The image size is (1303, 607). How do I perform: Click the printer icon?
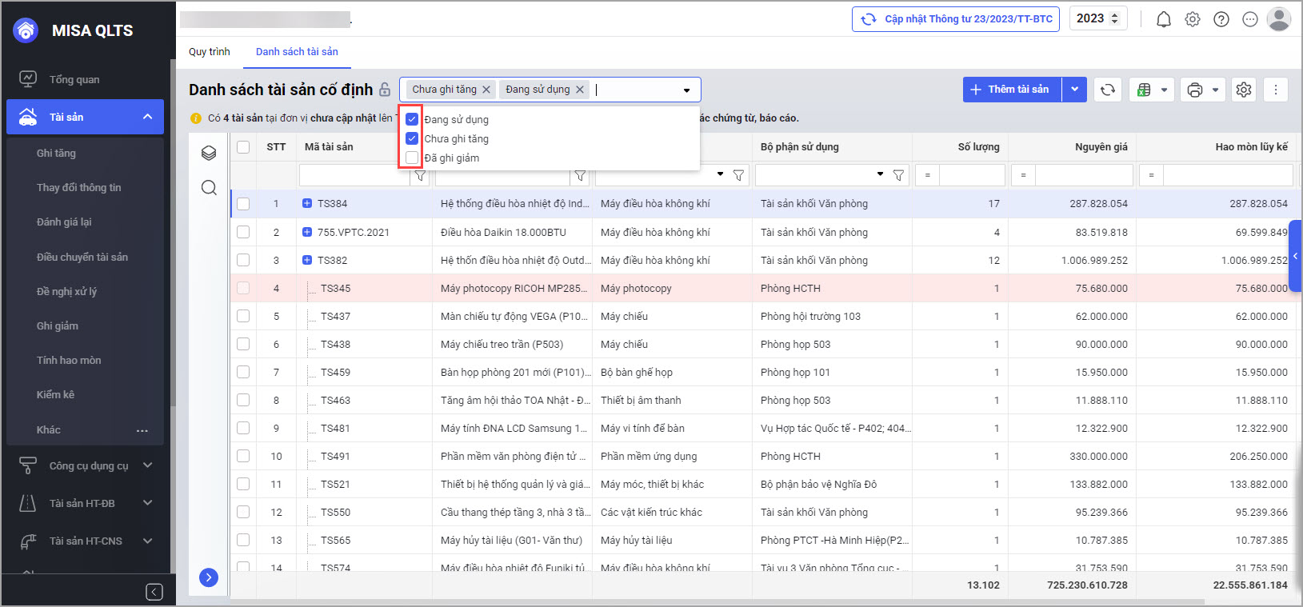click(1194, 90)
